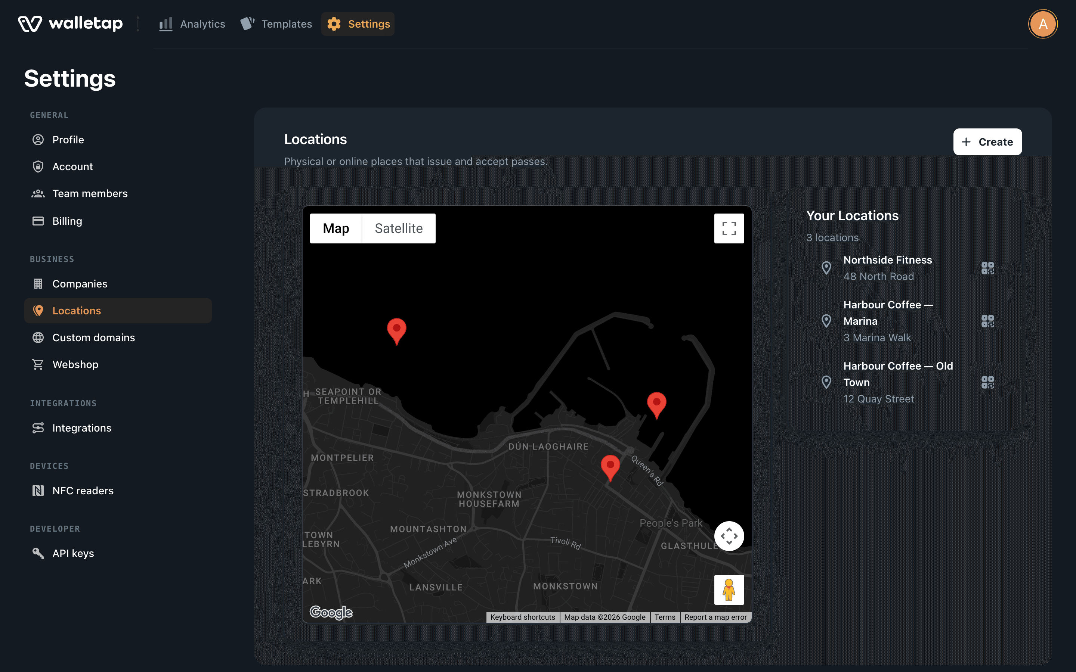Open Custom domains page

[118, 337]
